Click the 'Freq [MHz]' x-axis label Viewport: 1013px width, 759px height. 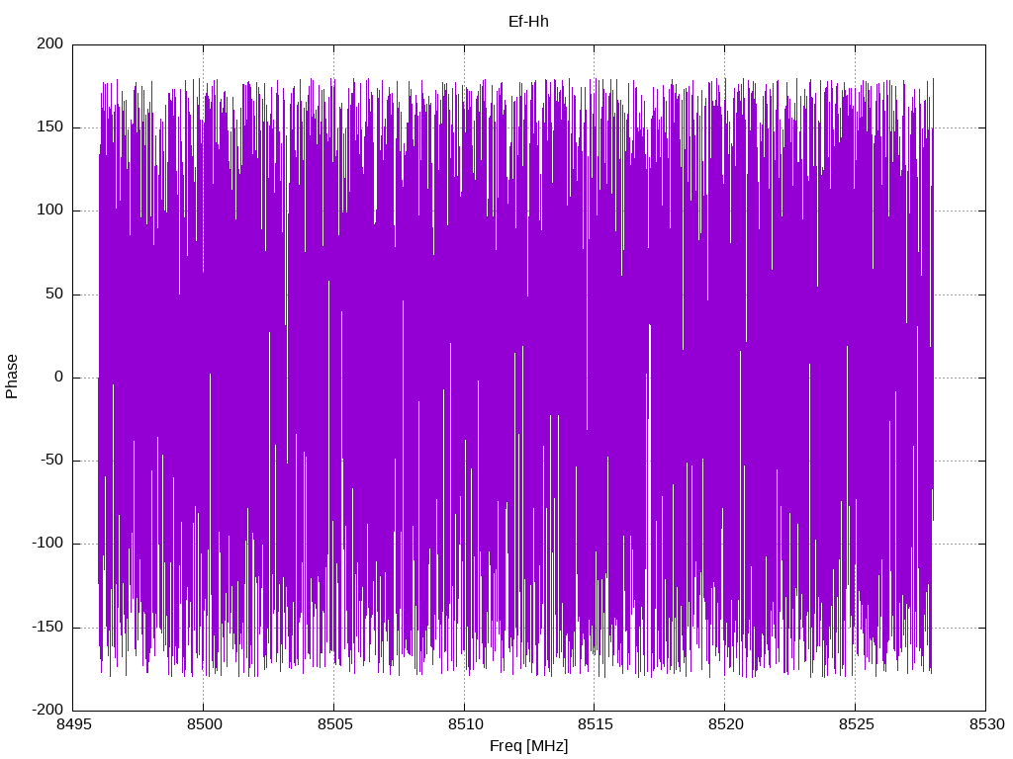coord(528,746)
